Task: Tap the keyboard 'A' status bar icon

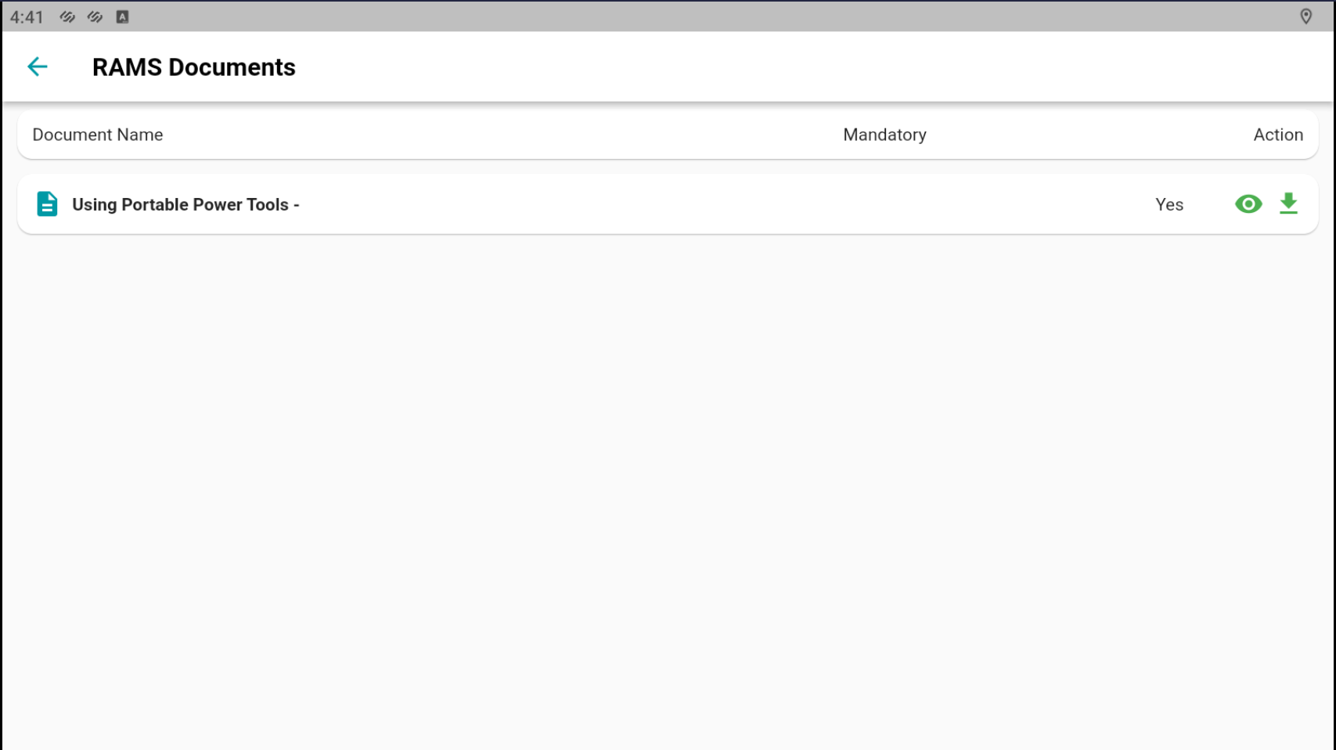Action: tap(122, 16)
